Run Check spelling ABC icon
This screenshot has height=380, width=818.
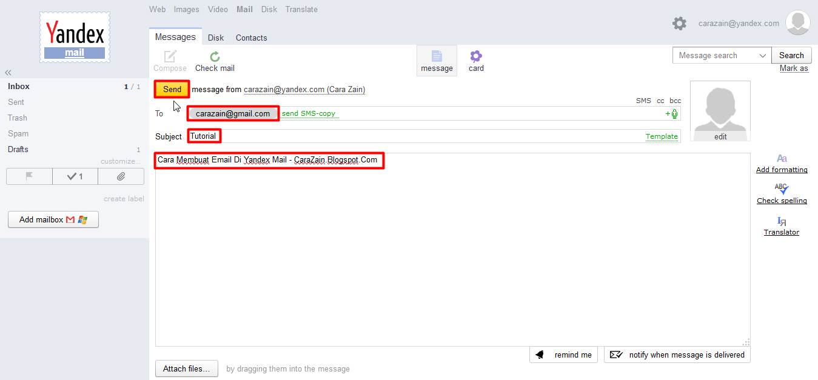782,189
